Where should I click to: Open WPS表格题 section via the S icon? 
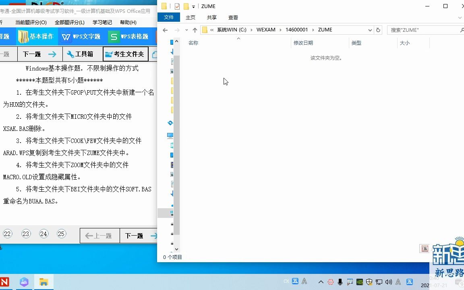pos(114,36)
